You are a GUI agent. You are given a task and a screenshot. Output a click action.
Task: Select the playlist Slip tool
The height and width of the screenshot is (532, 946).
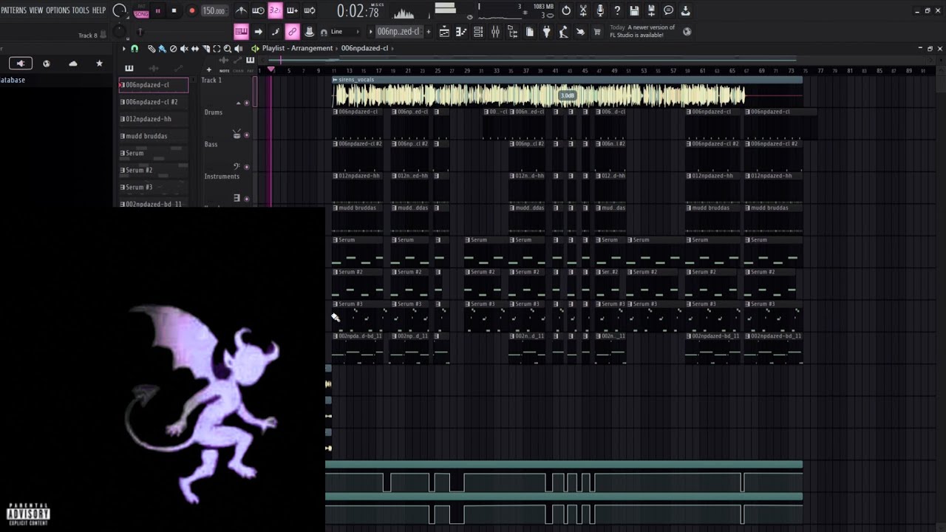point(195,48)
